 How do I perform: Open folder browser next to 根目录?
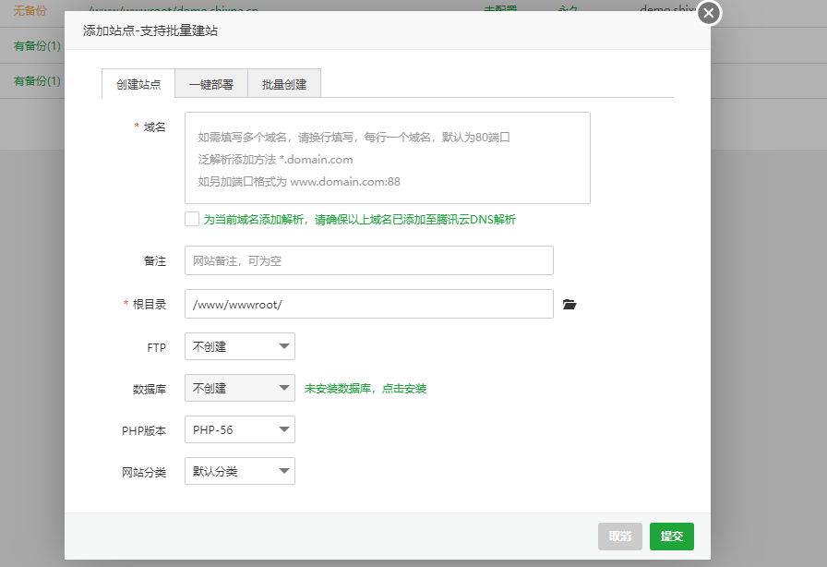click(x=569, y=304)
